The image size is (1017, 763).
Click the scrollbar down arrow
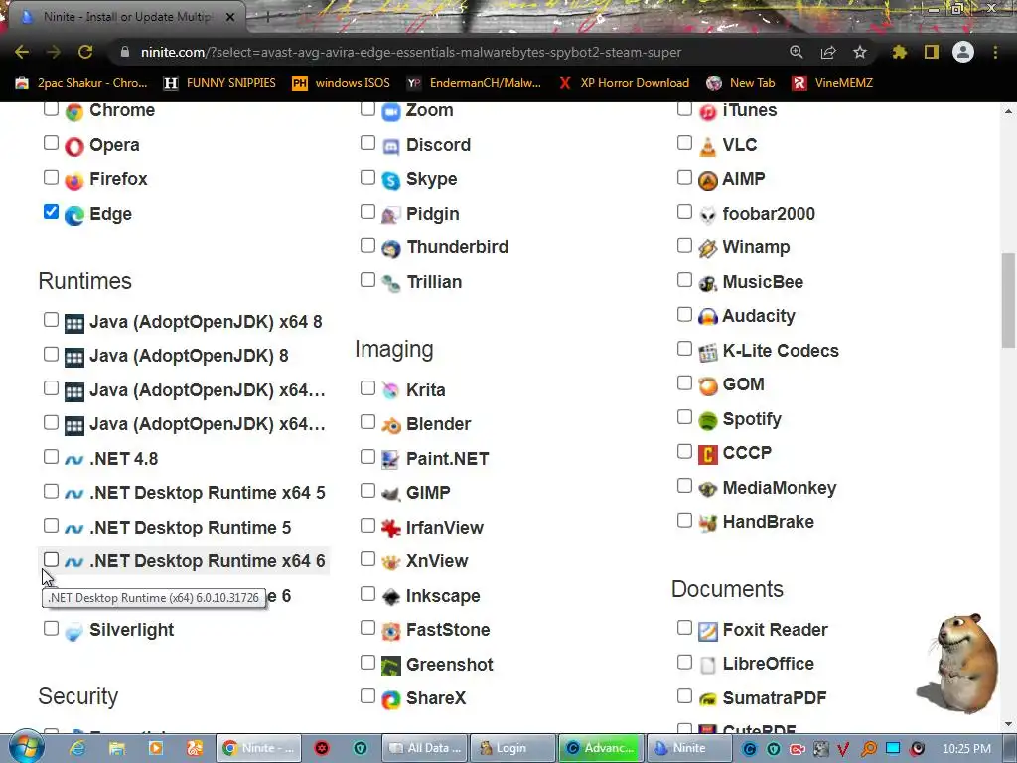pos(1008,724)
